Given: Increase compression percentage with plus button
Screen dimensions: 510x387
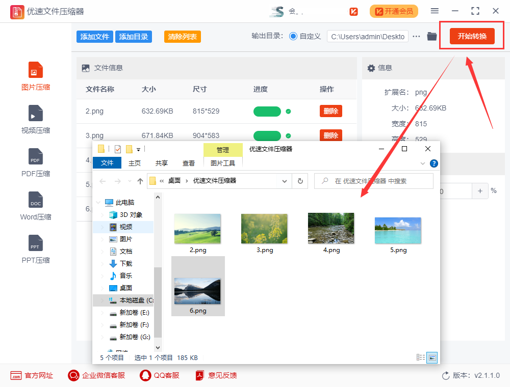Looking at the screenshot, I should (x=480, y=191).
